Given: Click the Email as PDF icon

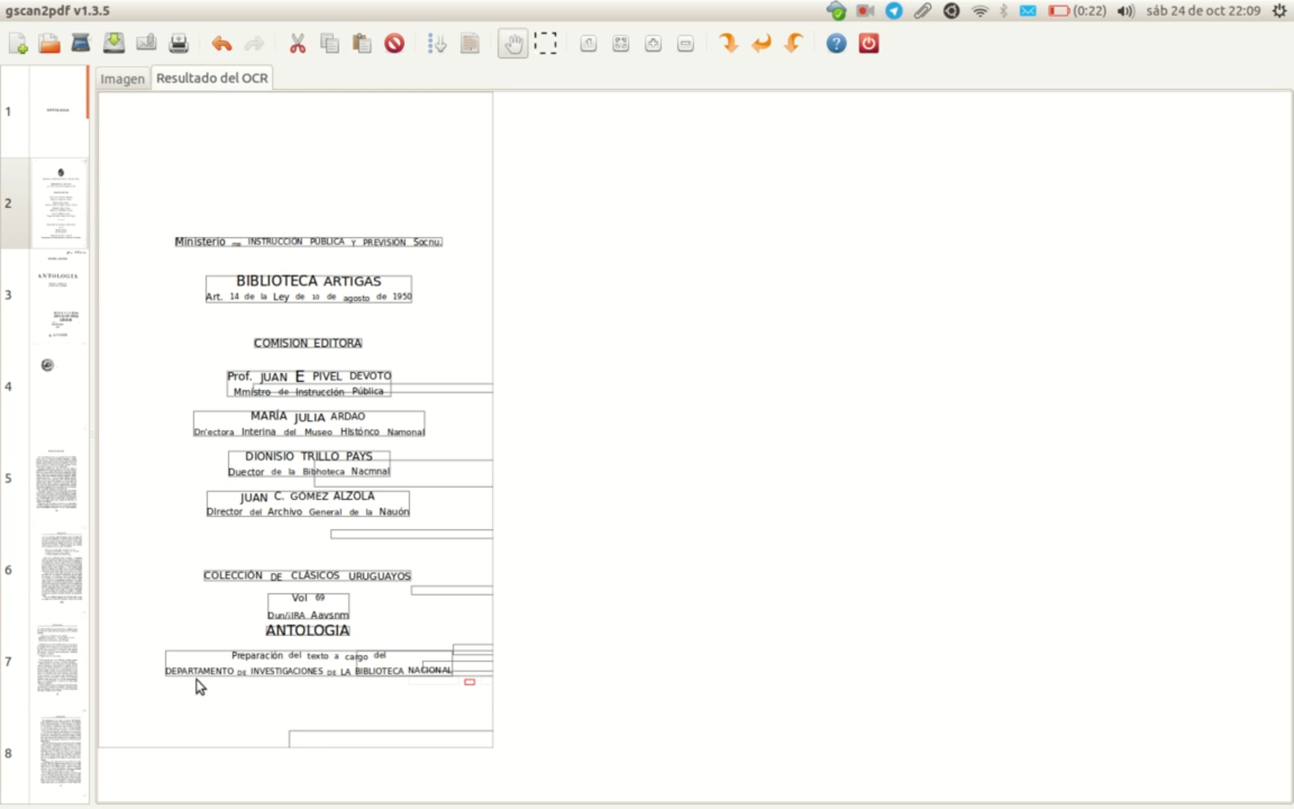Looking at the screenshot, I should point(146,43).
